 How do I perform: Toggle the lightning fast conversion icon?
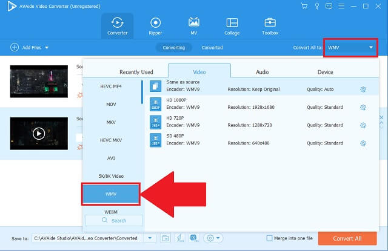click(x=179, y=238)
